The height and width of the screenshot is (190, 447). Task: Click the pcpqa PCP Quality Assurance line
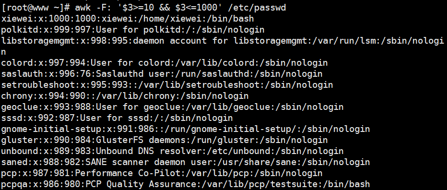[x=186, y=184]
